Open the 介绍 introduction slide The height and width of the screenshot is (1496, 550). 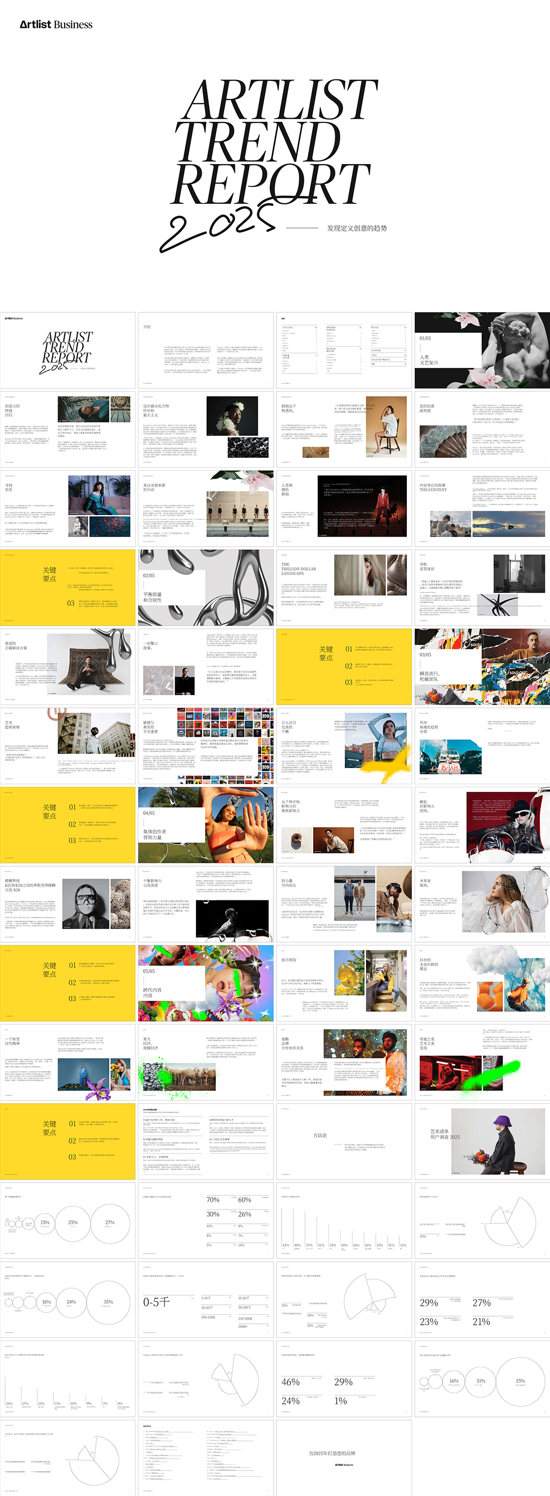(206, 351)
